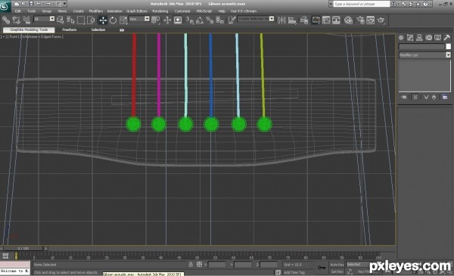Click the time slider showing 0 / 100
Viewport: 454px width, 276px height.
tap(23, 249)
